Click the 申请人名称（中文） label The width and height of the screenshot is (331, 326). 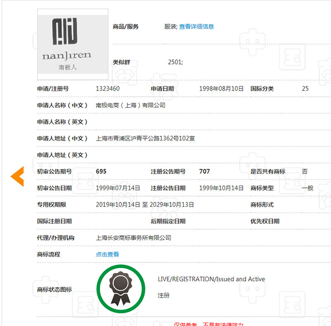62,106
